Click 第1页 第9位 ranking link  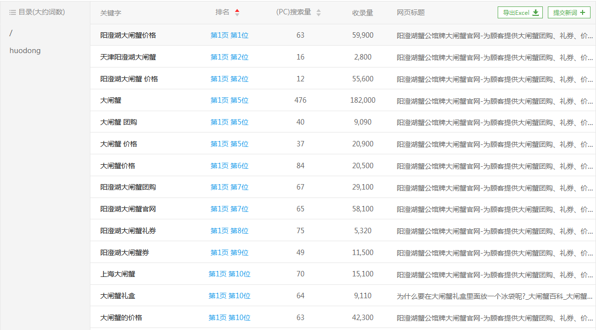(x=229, y=253)
